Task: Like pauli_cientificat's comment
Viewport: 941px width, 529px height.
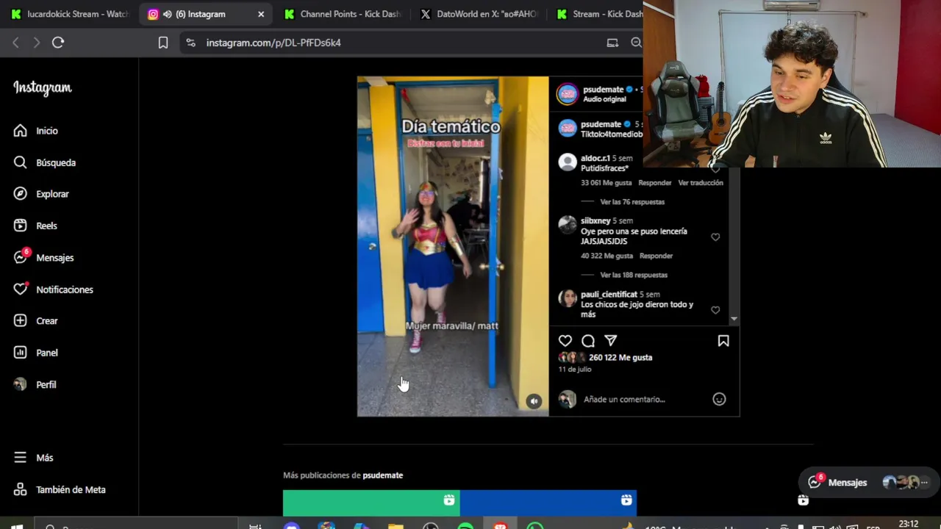Action: pyautogui.click(x=715, y=310)
